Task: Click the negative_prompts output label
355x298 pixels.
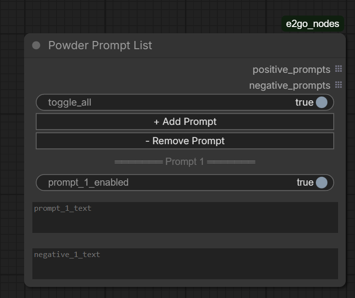Action: coord(290,86)
